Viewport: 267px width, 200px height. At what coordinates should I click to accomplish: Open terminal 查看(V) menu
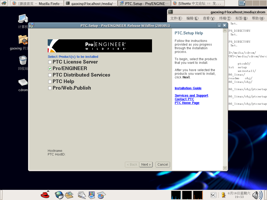click(x=209, y=18)
